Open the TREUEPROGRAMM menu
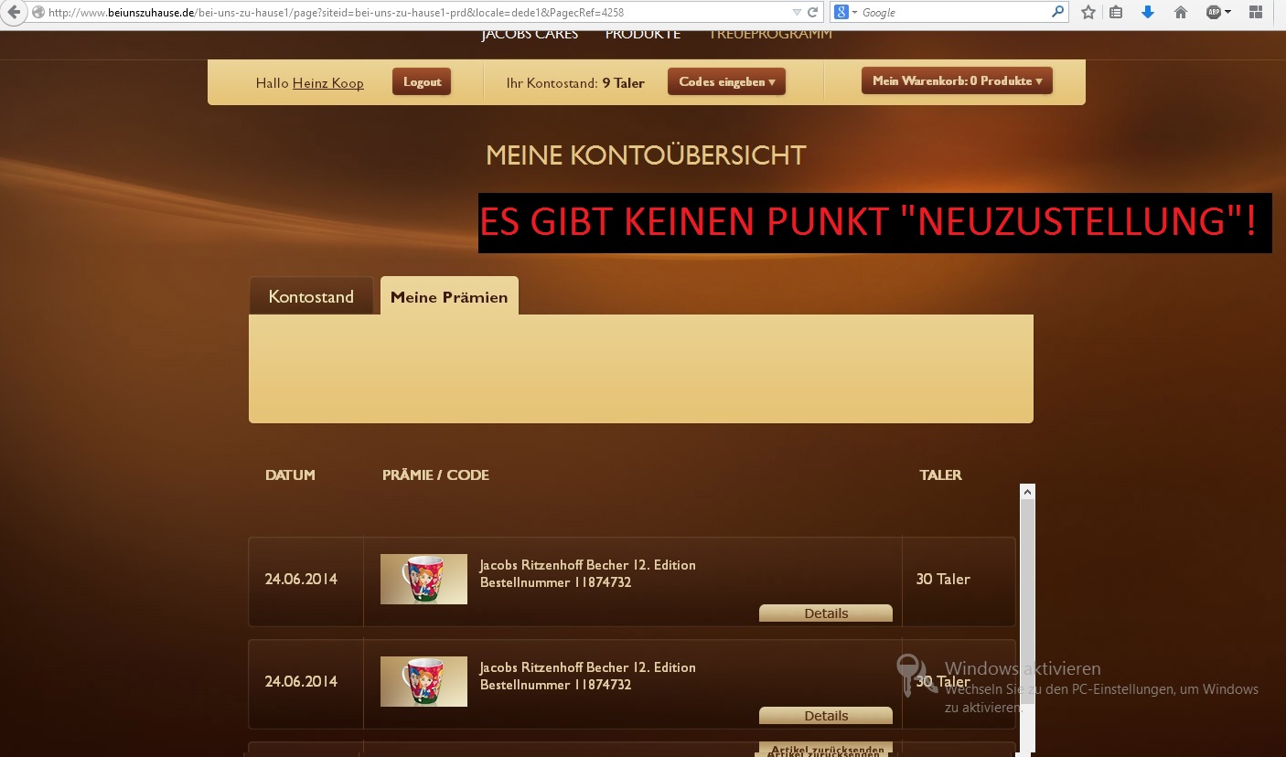The width and height of the screenshot is (1286, 757). (x=771, y=35)
